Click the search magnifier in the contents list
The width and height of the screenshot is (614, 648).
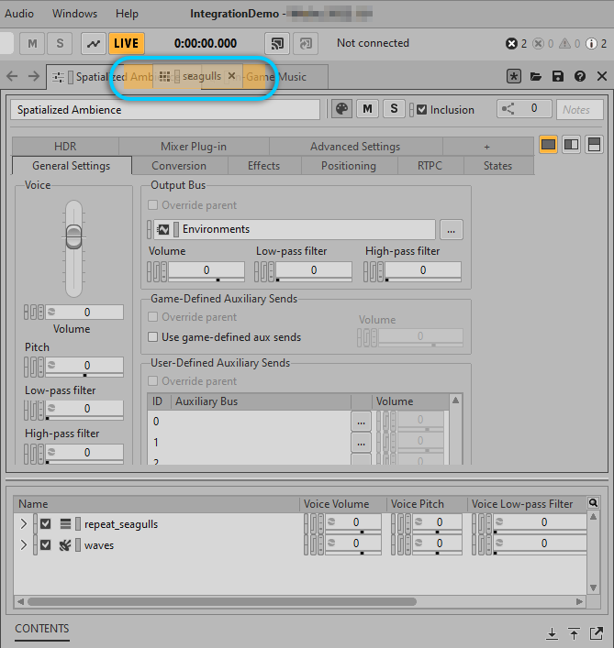click(594, 503)
